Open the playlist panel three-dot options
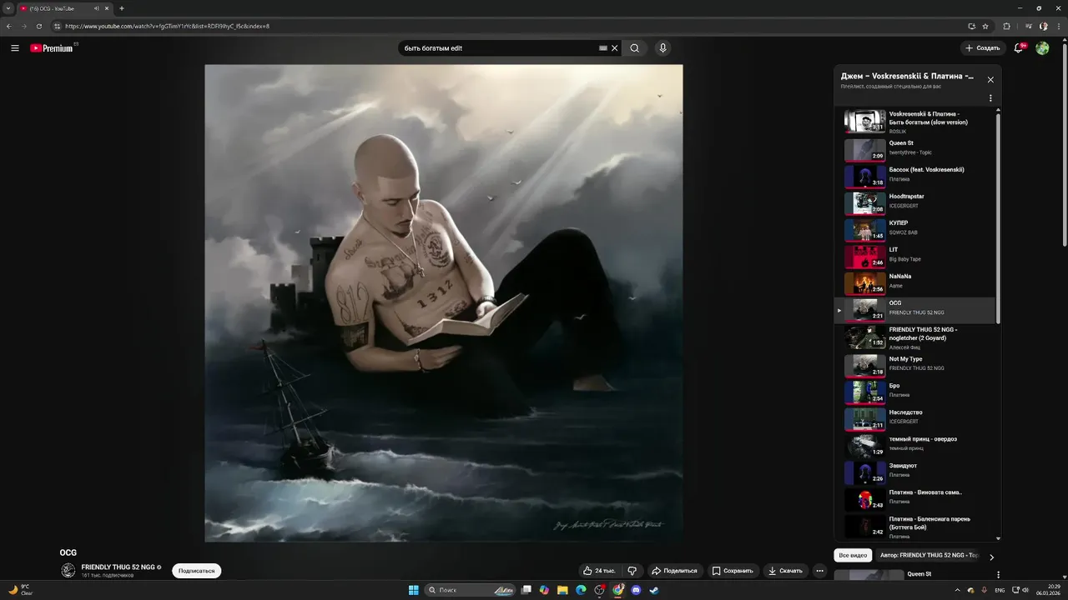Image resolution: width=1068 pixels, height=600 pixels. click(990, 98)
